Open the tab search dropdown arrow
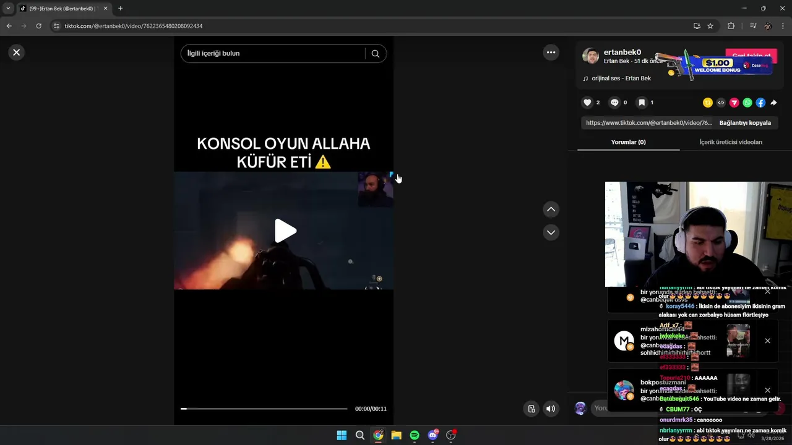The image size is (792, 445). (x=8, y=9)
